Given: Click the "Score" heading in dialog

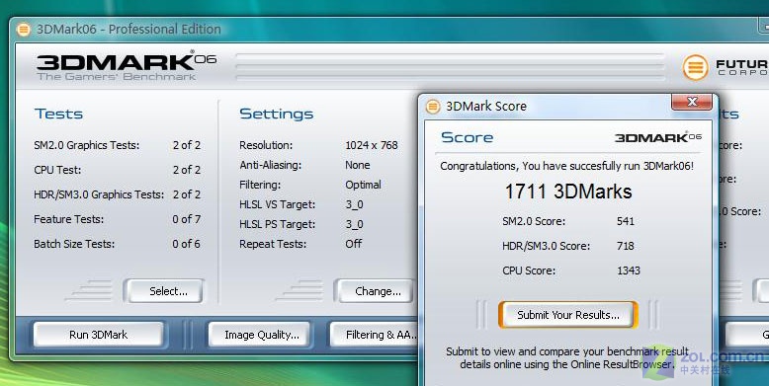Looking at the screenshot, I should (467, 137).
